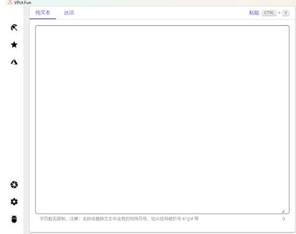Click the VPot.Fun window title text
The image size is (296, 234).
coord(23,2)
